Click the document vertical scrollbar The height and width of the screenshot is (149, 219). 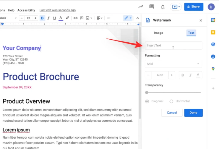140,72
